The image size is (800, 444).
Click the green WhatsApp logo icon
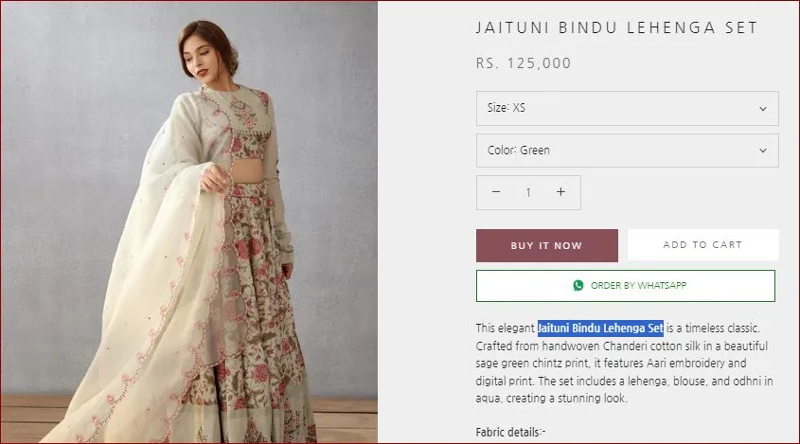click(578, 285)
